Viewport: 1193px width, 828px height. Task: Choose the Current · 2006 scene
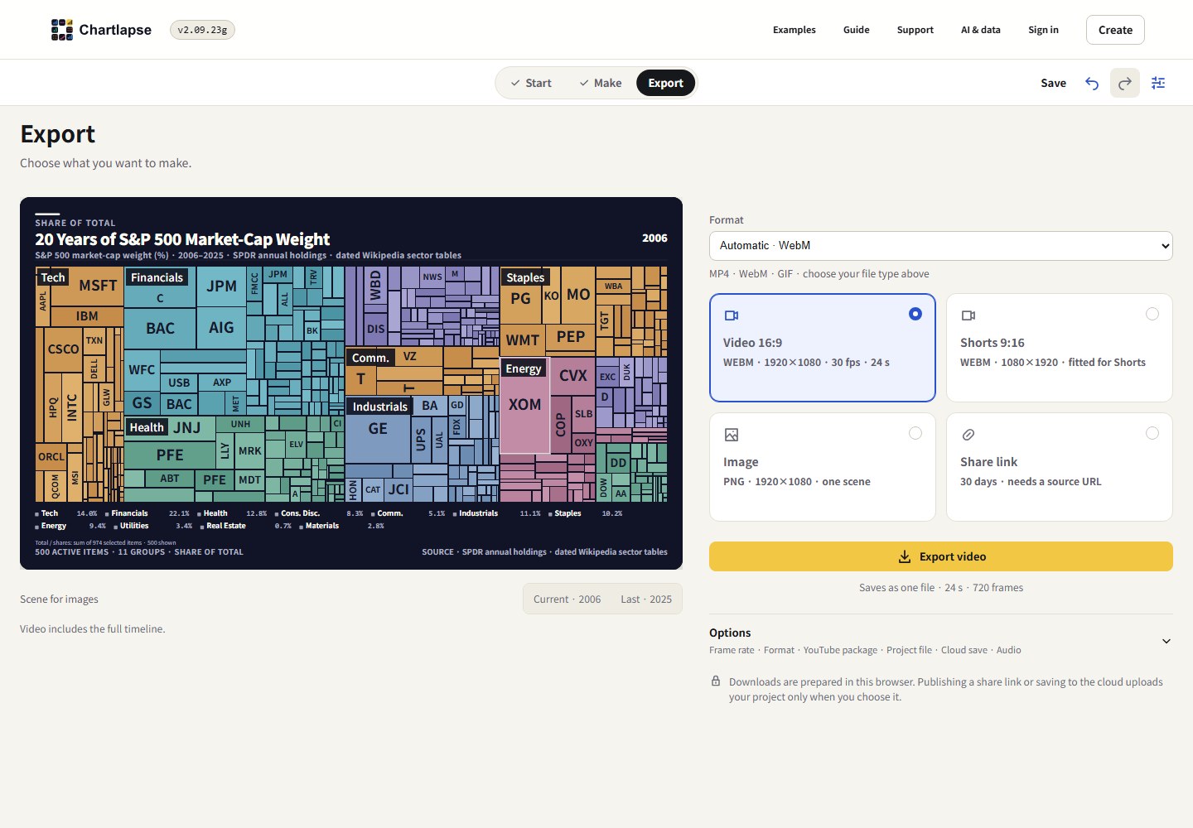(x=568, y=599)
